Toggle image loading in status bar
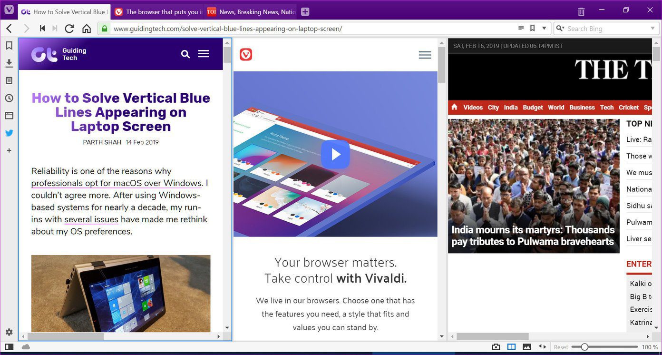662x355 pixels. click(x=527, y=347)
